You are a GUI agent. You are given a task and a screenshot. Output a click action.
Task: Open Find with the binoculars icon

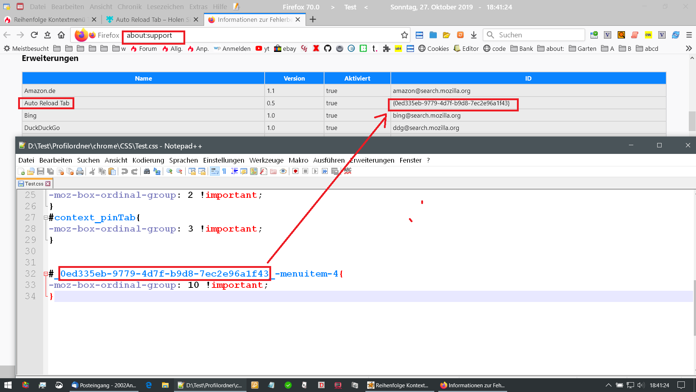point(147,171)
